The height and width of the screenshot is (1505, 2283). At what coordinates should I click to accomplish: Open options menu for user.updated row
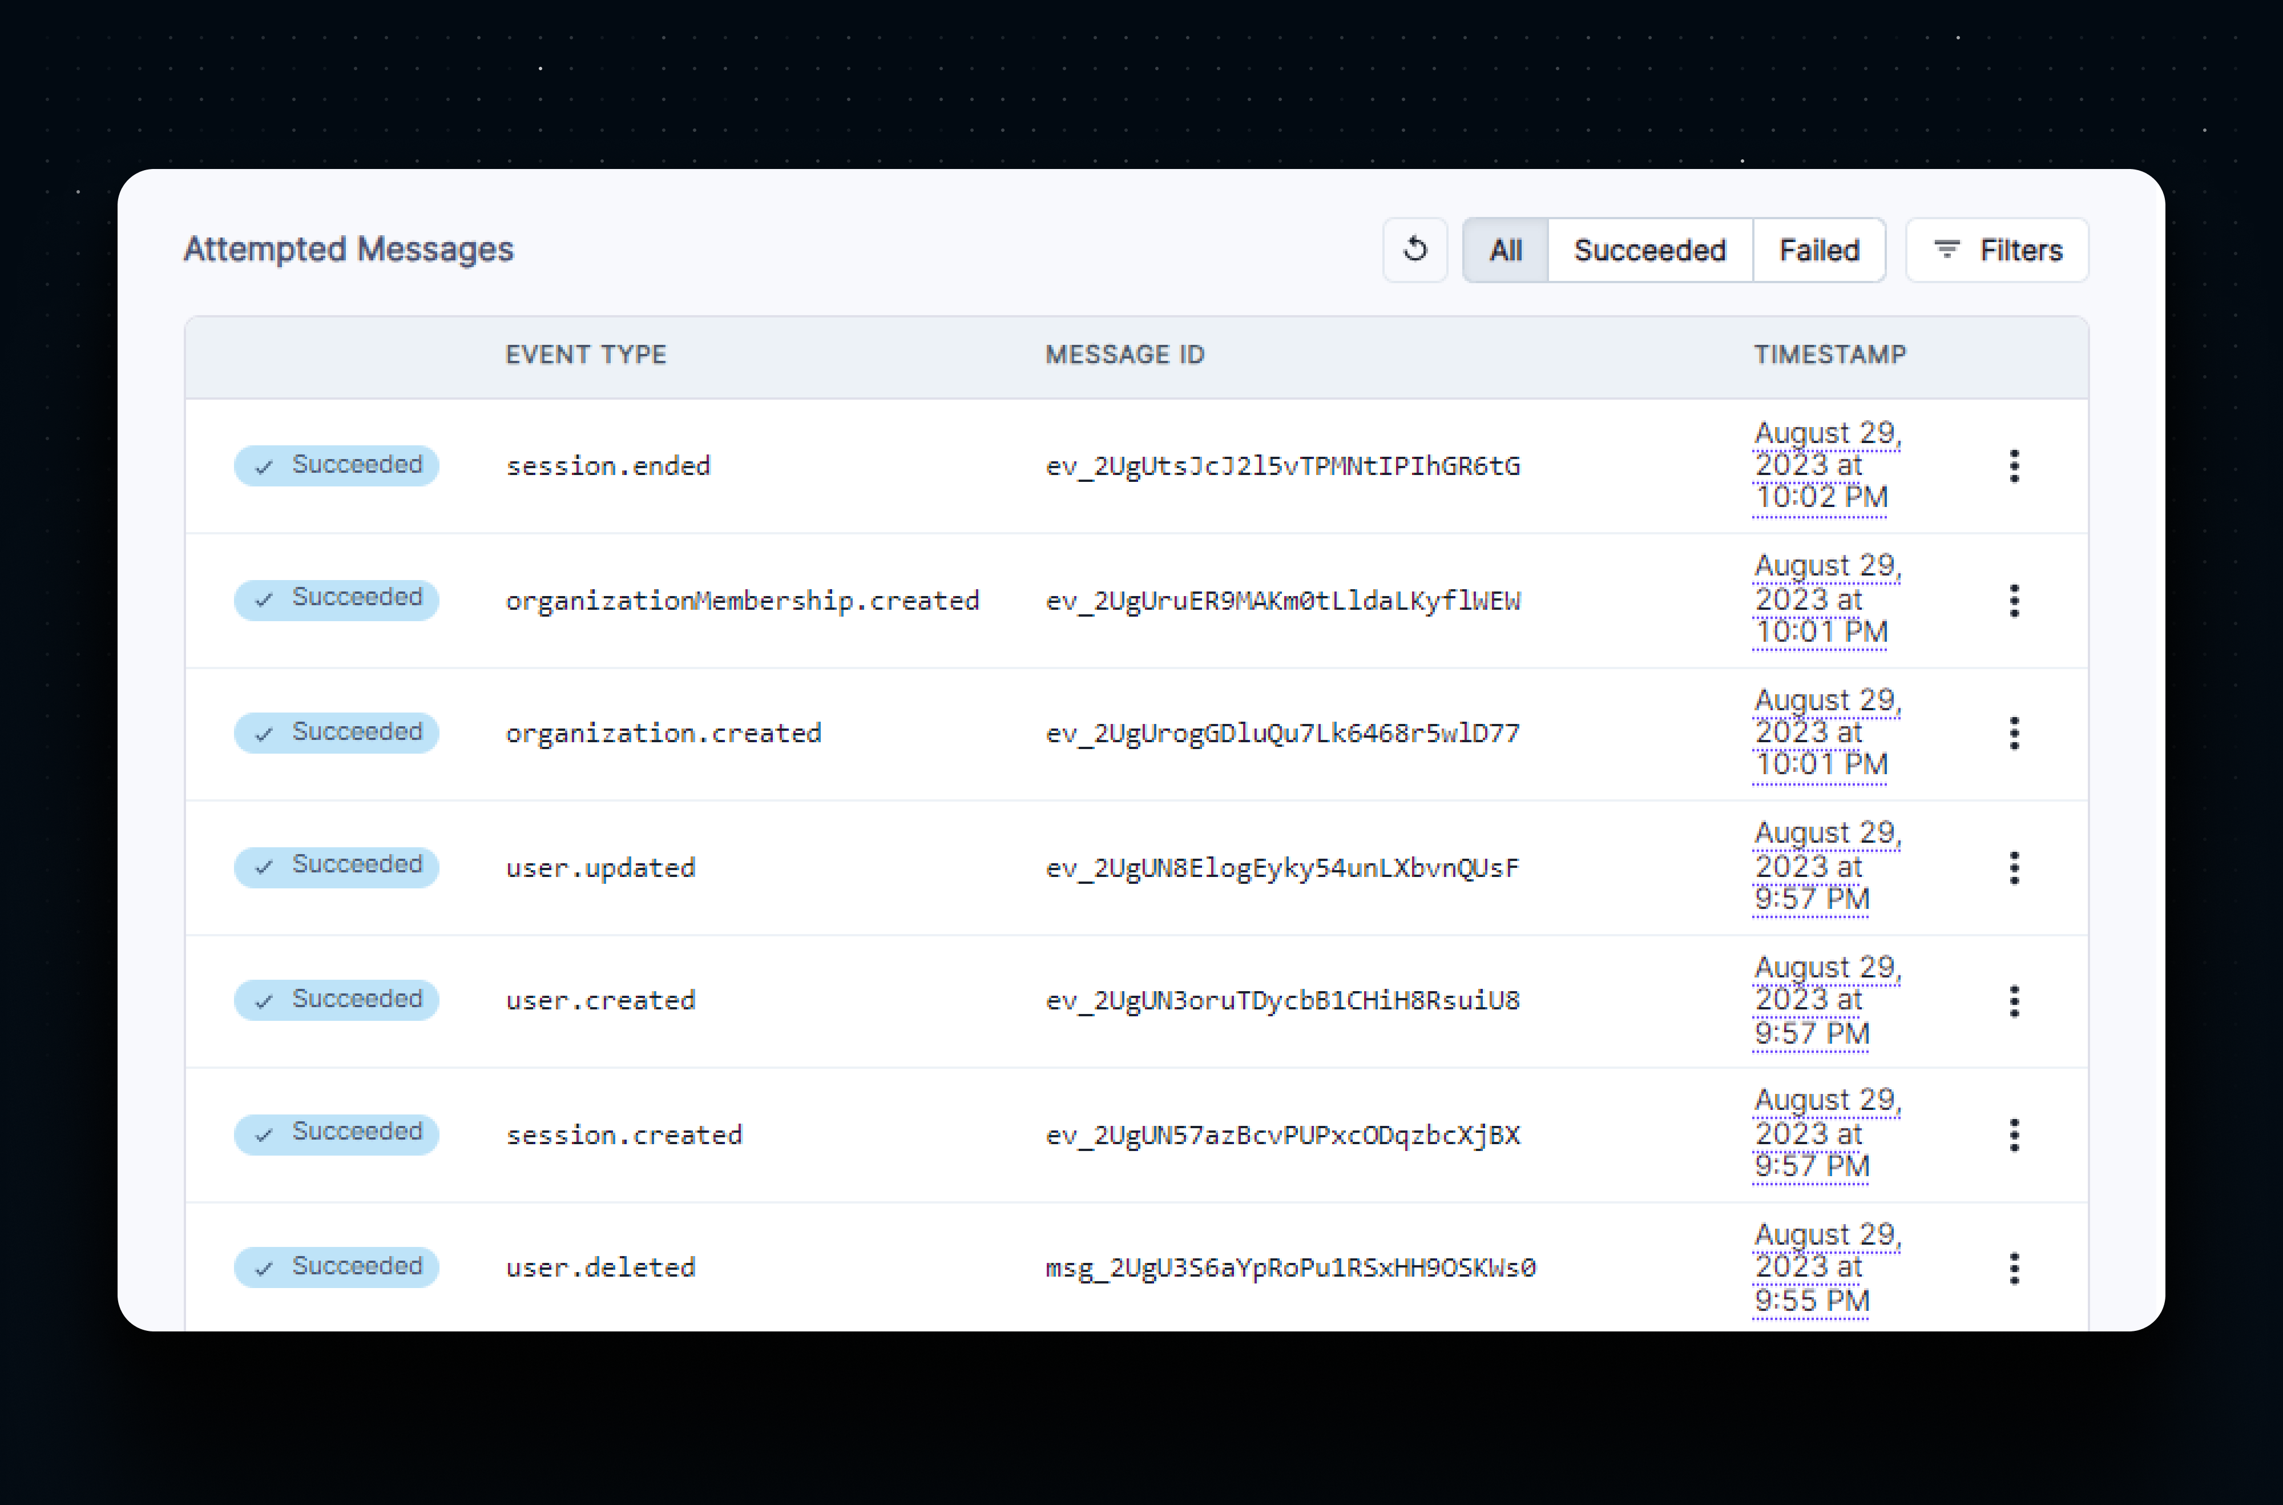[2014, 867]
